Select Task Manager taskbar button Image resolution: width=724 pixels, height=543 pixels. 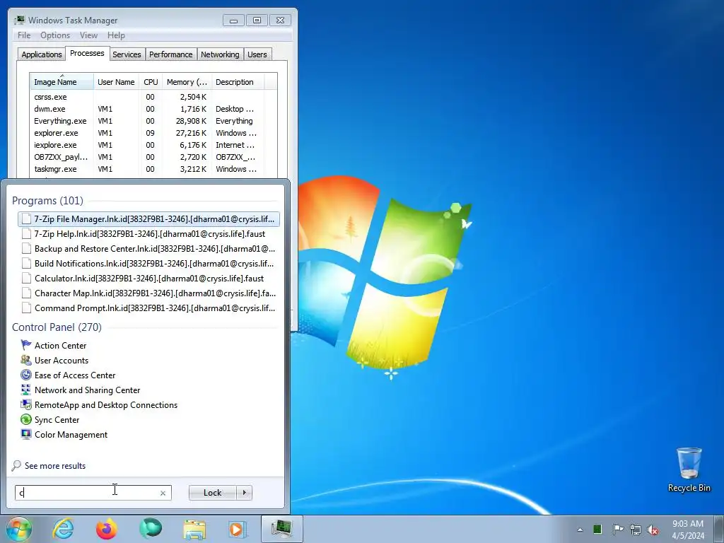(281, 529)
